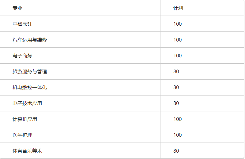Click the plan number for 计算机应用
The height and width of the screenshot is (159, 245).
[178, 119]
